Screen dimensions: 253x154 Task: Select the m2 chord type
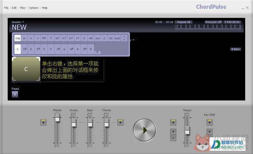111,38
